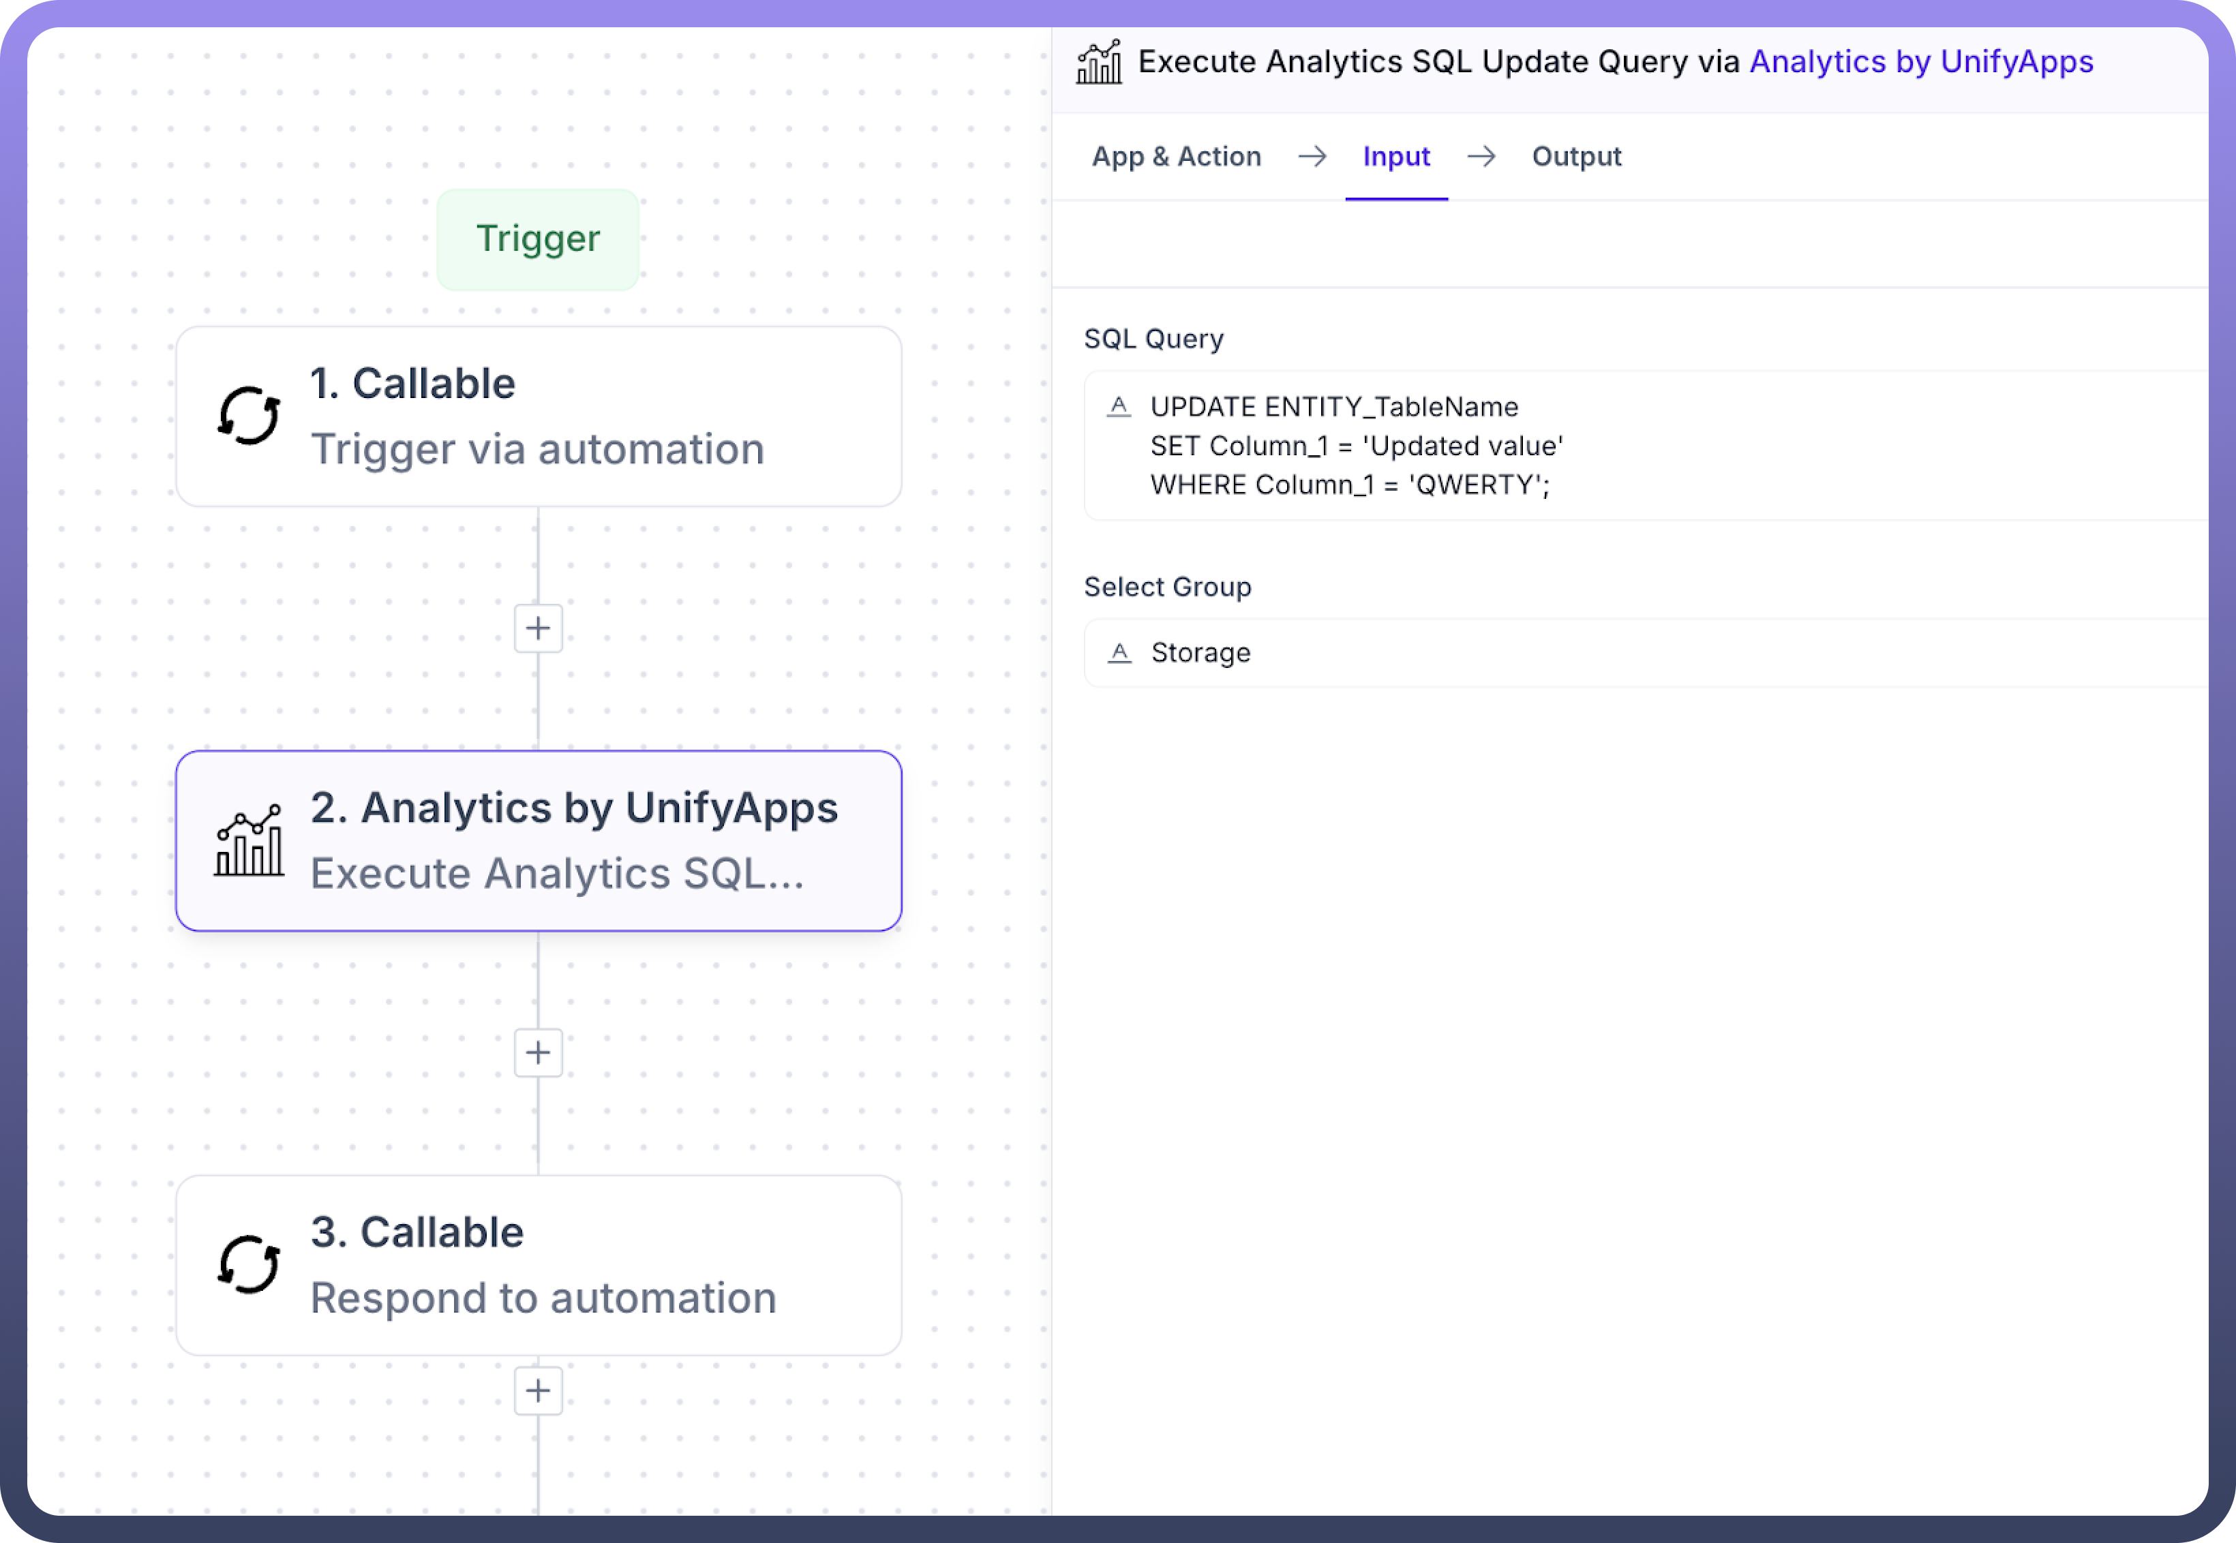
Task: Click inside the SQL Query text field
Action: (x=1644, y=446)
